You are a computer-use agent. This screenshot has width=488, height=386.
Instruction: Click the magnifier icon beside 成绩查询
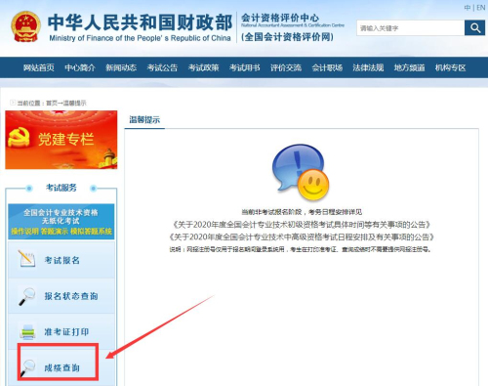point(27,368)
